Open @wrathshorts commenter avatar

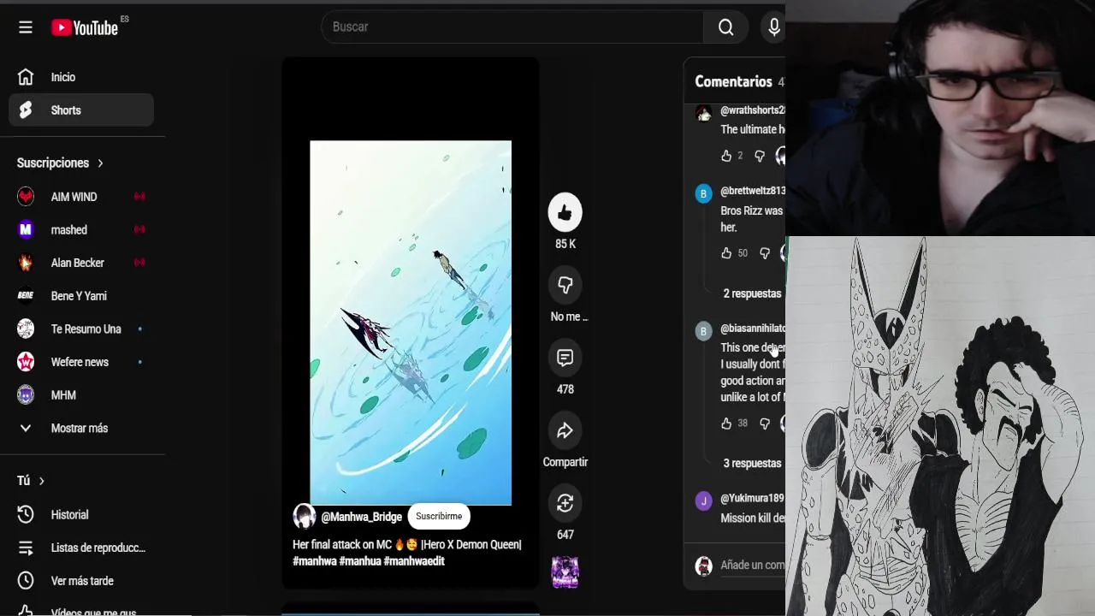[x=703, y=114]
